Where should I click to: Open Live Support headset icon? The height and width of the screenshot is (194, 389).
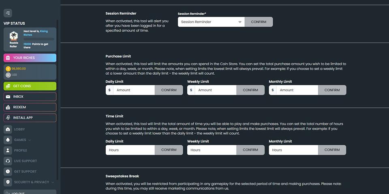8,161
